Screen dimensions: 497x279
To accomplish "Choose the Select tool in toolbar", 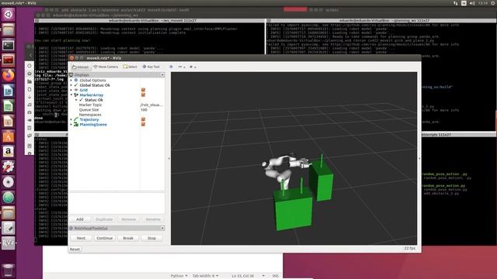I will click(130, 67).
